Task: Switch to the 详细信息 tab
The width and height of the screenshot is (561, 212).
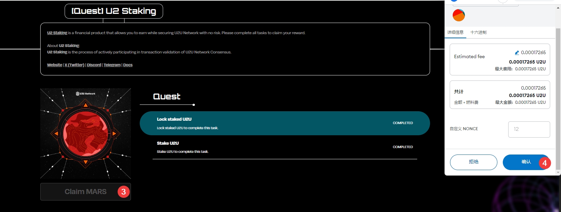Action: coord(455,32)
